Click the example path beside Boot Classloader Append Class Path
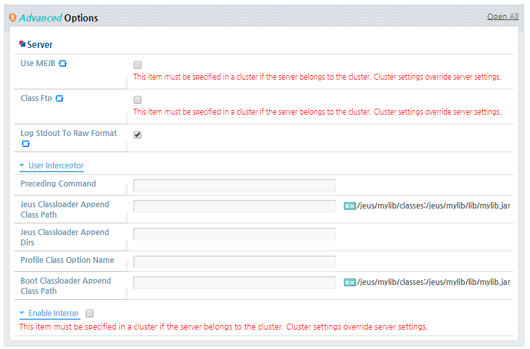530x349 pixels. pyautogui.click(x=434, y=282)
